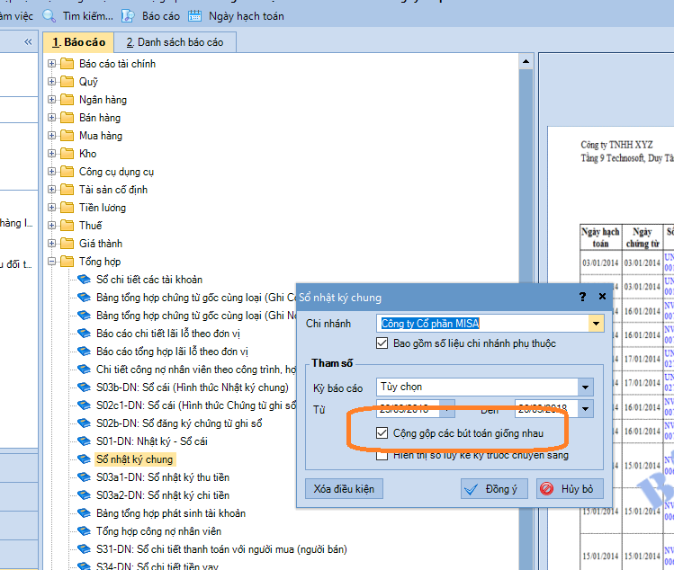Image resolution: width=674 pixels, height=570 pixels.
Task: Select S03a1-DN: Sổ nhật ký thu tiền report
Action: (163, 477)
